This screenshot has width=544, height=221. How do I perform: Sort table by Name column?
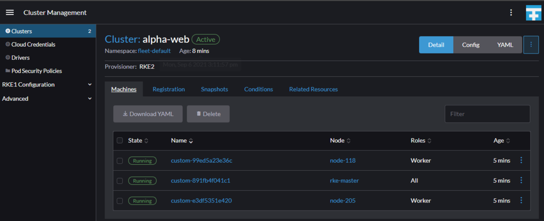coord(182,141)
